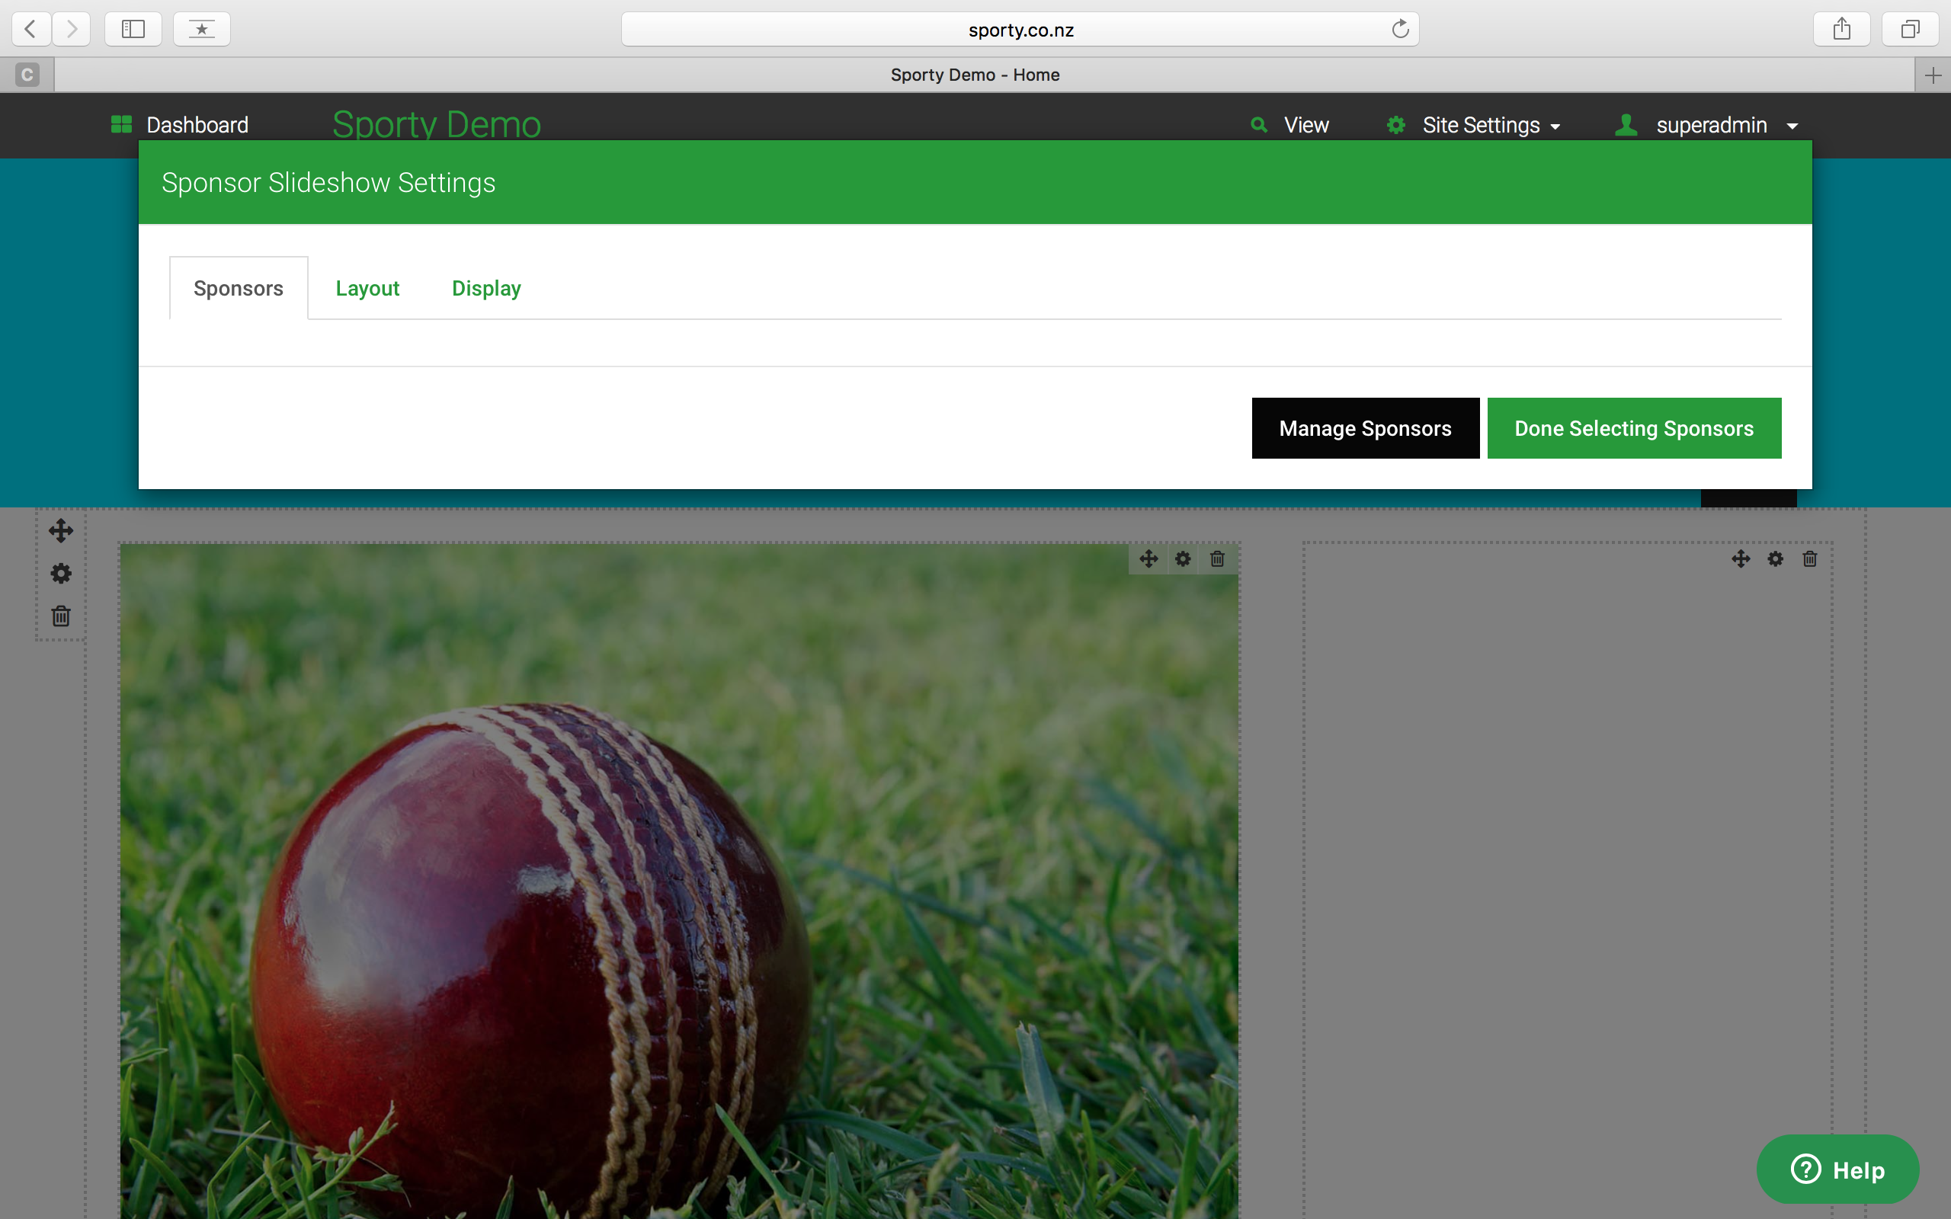Show all tabs with the tab overview icon
The height and width of the screenshot is (1219, 1951).
pos(1910,29)
